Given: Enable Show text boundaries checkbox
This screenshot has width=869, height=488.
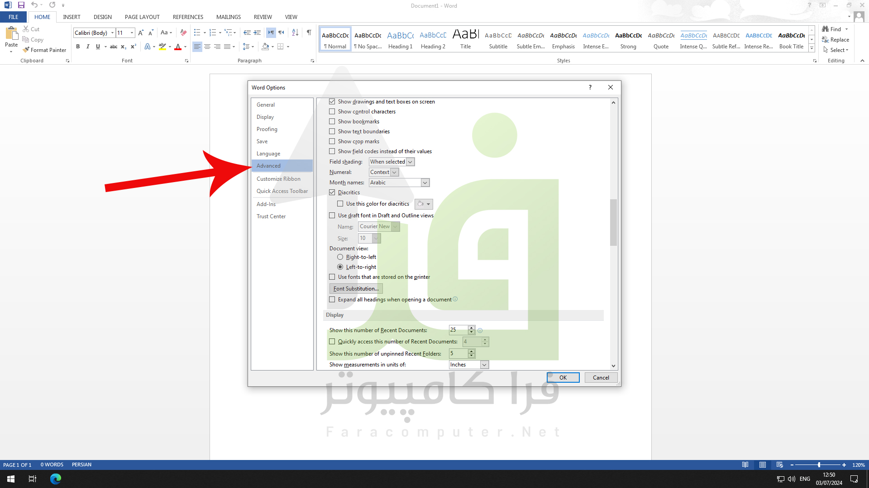Looking at the screenshot, I should (x=332, y=131).
